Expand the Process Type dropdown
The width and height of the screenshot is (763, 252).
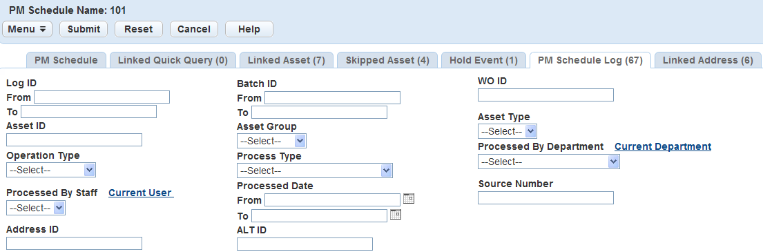coord(314,171)
